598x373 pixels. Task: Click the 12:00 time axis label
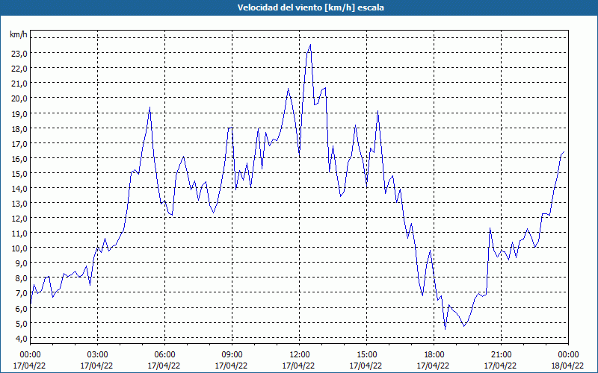pos(300,355)
